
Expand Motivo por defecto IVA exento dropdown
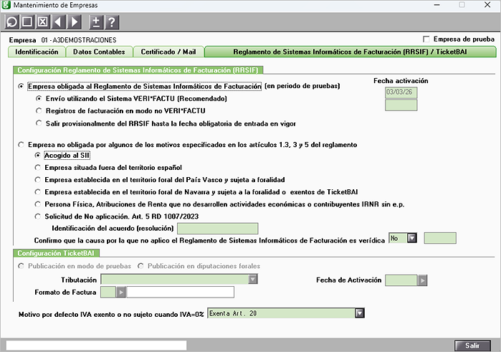(360, 313)
